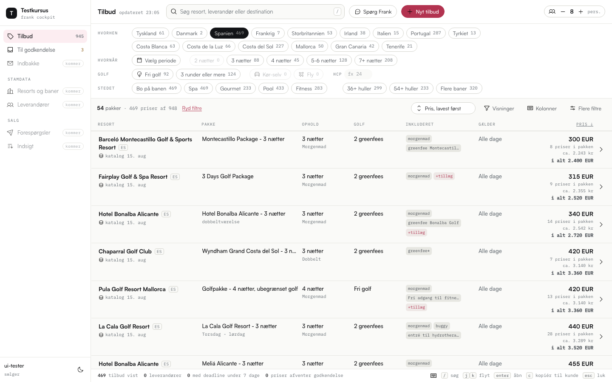The height and width of the screenshot is (382, 612).
Task: Toggle the Fri golf filter chip
Action: (x=153, y=75)
